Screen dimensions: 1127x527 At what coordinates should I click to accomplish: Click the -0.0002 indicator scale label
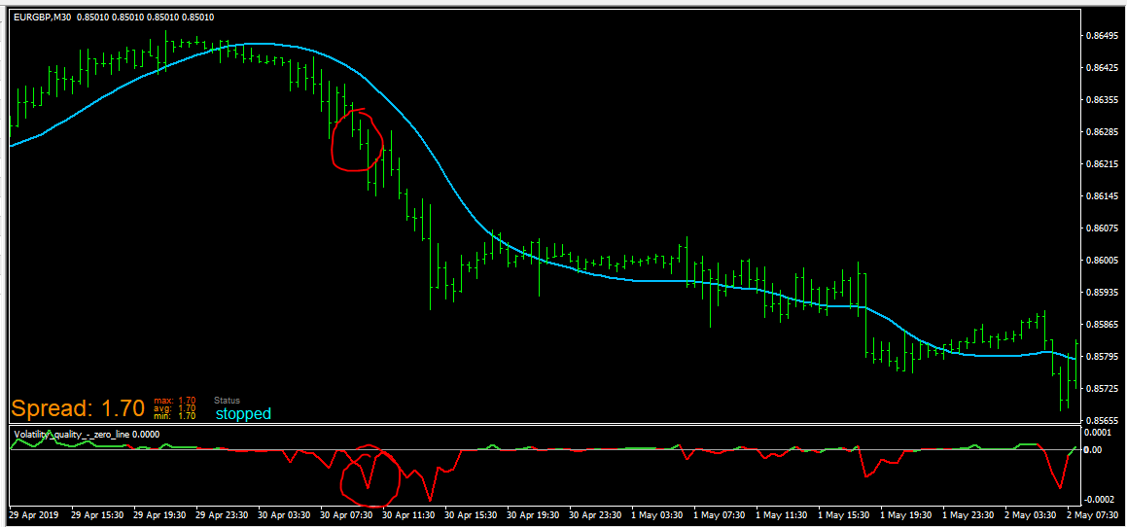click(x=1098, y=499)
